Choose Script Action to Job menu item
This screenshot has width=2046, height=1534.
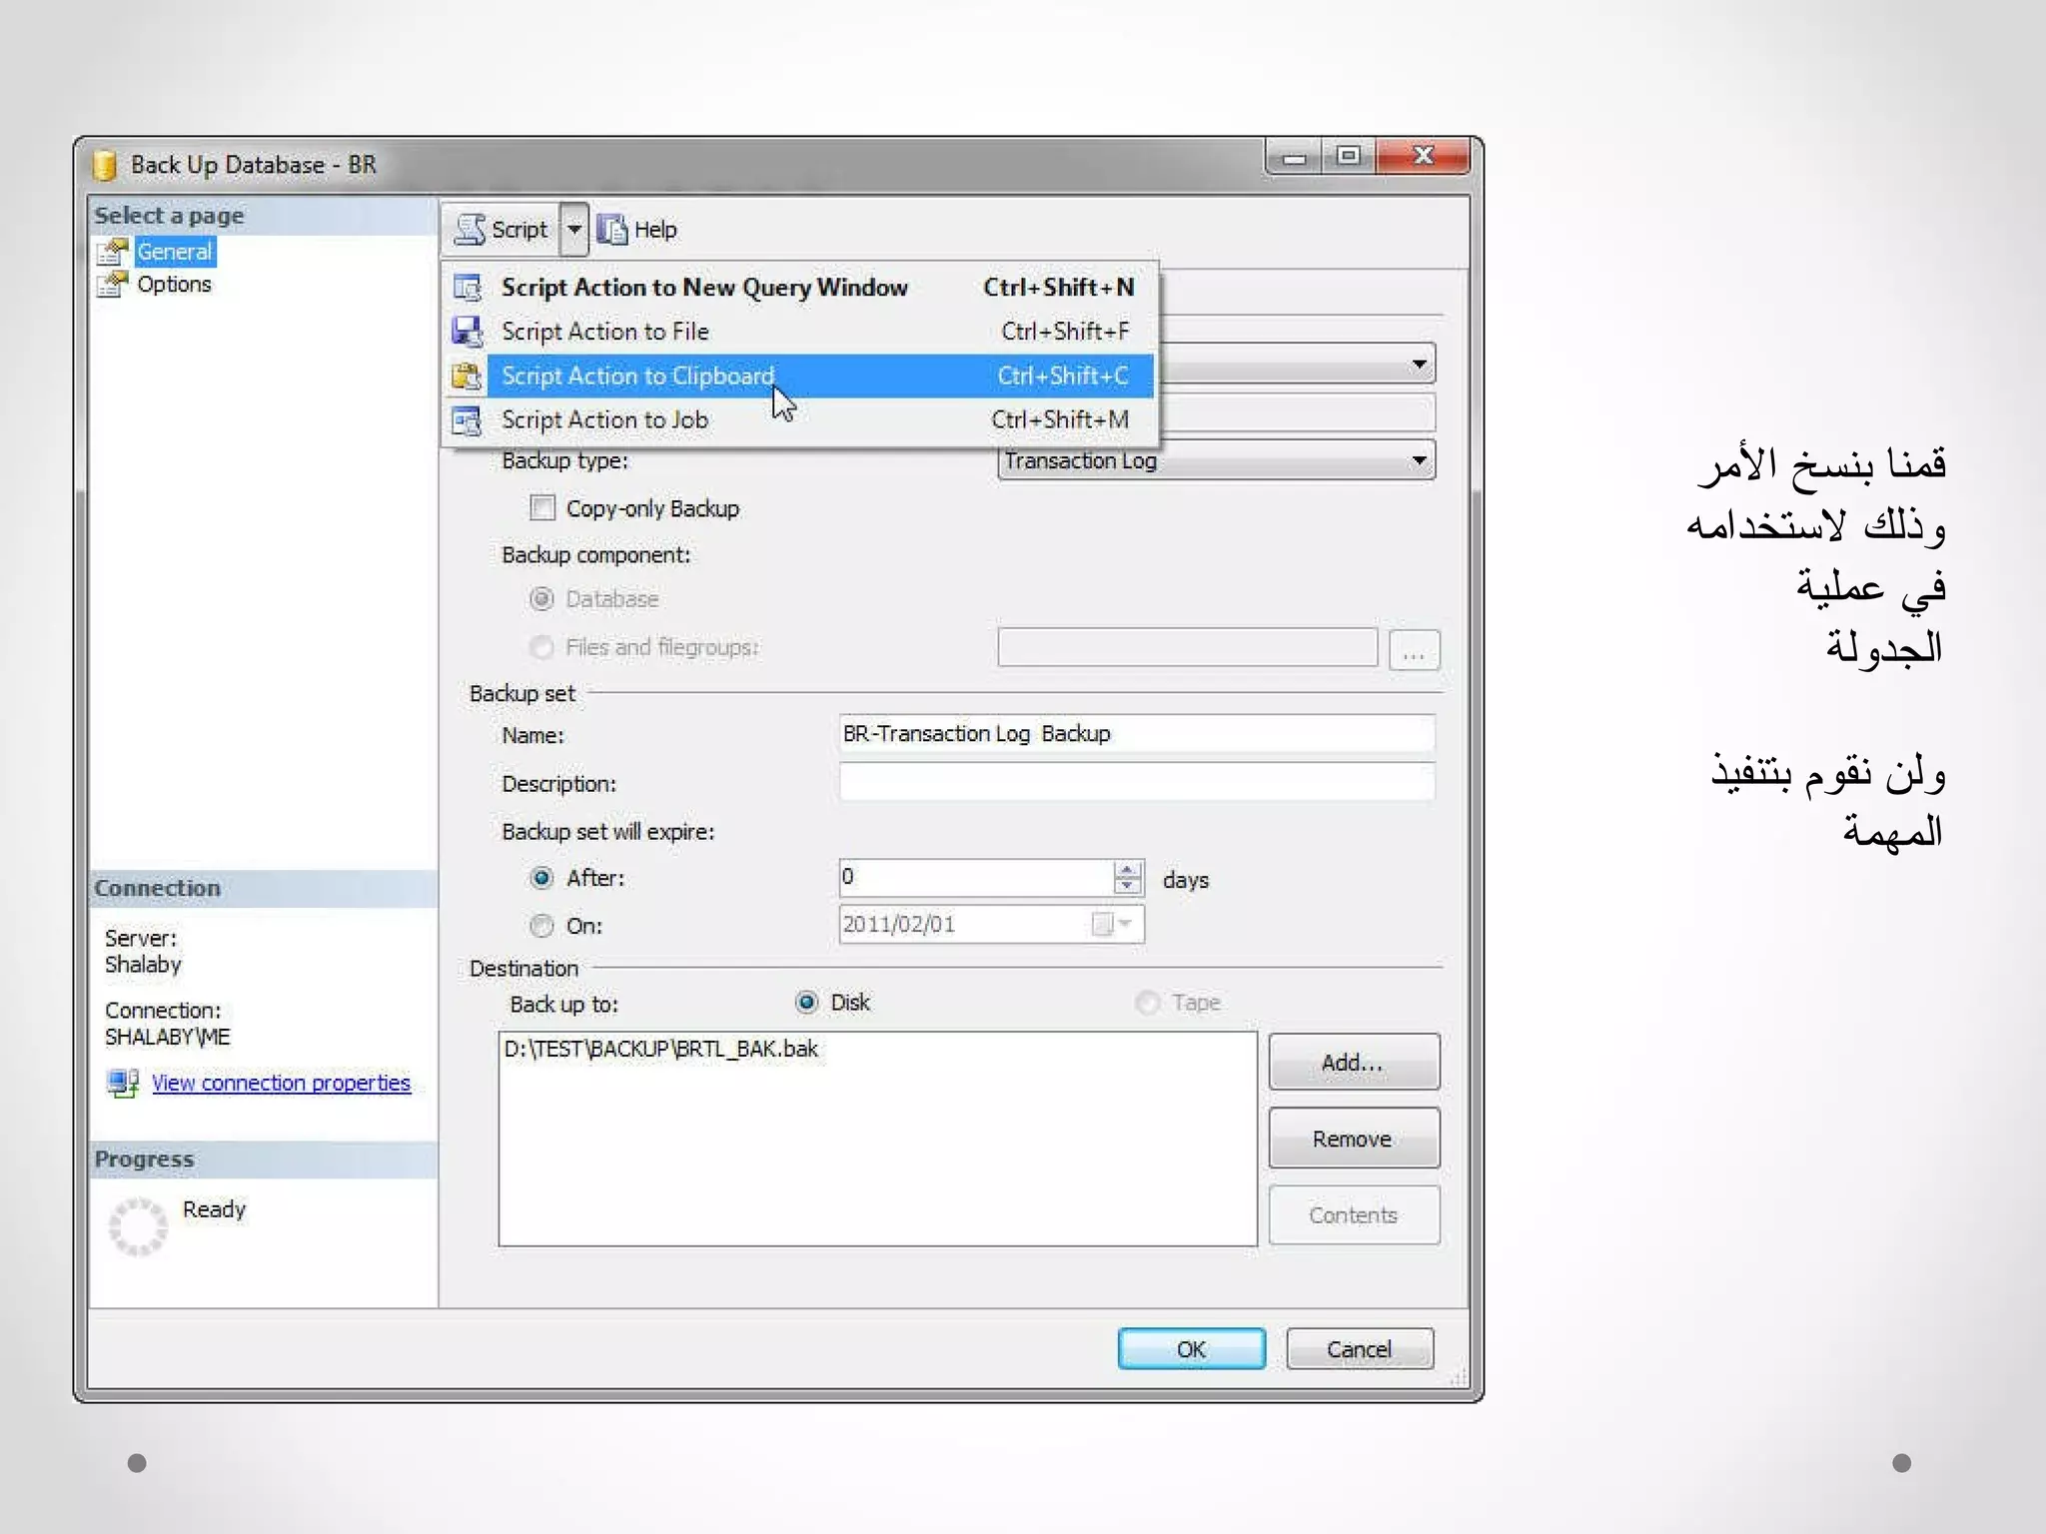pos(605,420)
